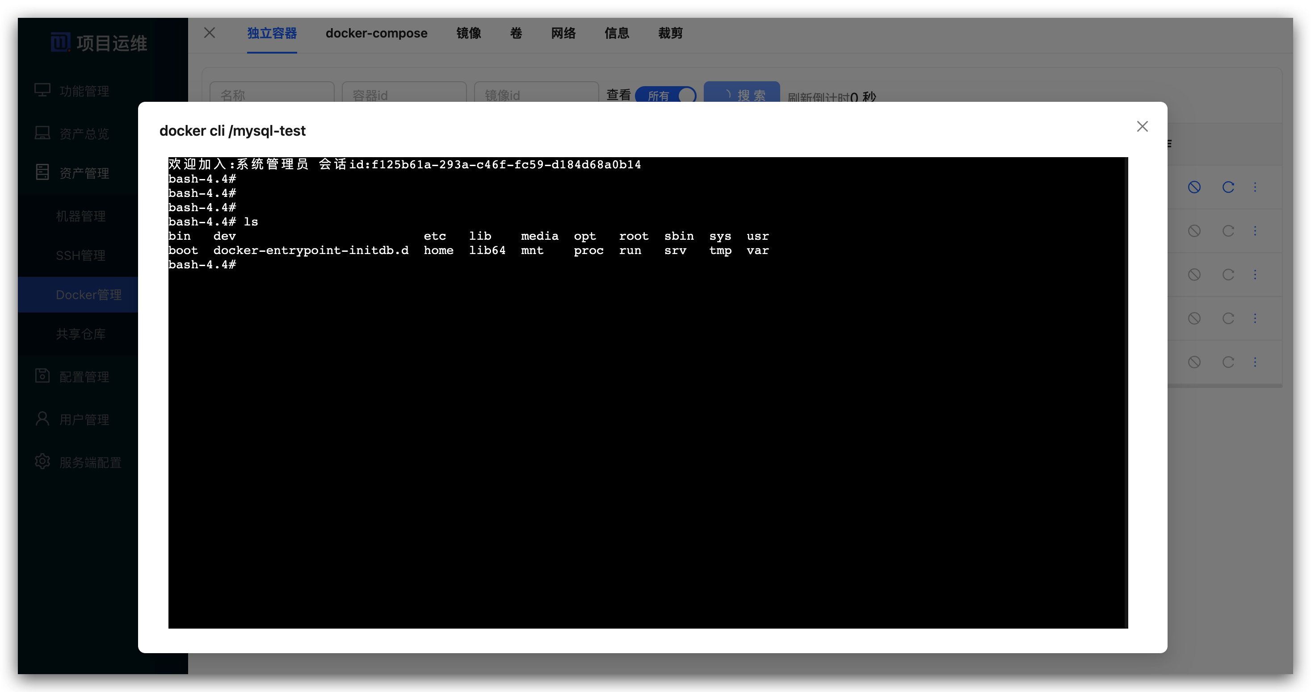
Task: Click the 用户管理 person icon
Action: (42, 419)
